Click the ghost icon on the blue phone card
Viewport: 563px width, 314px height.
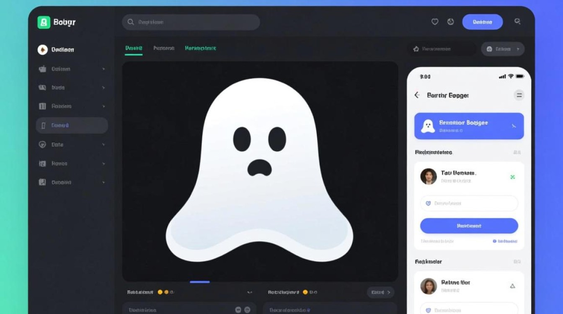(428, 126)
